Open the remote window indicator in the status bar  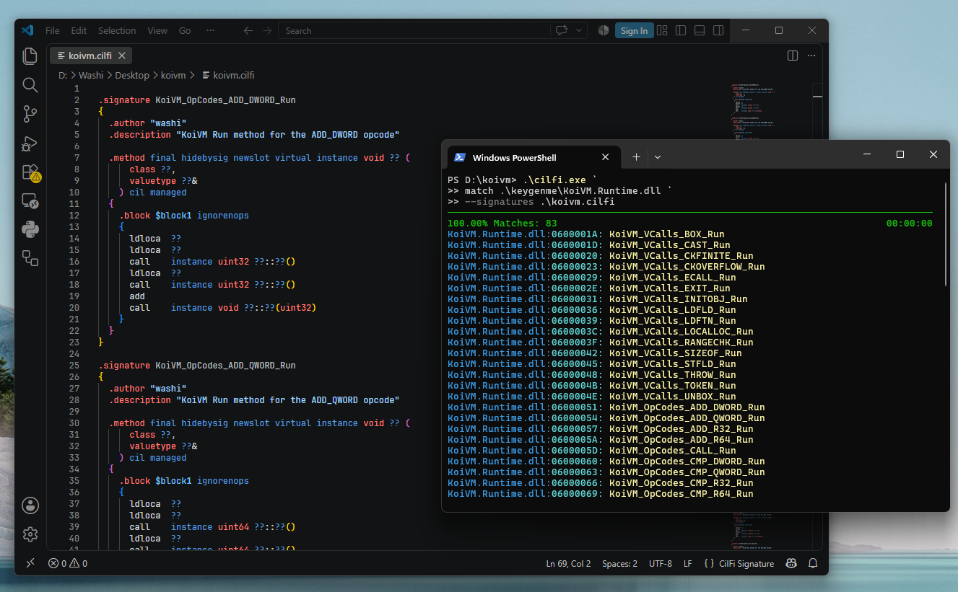(30, 563)
